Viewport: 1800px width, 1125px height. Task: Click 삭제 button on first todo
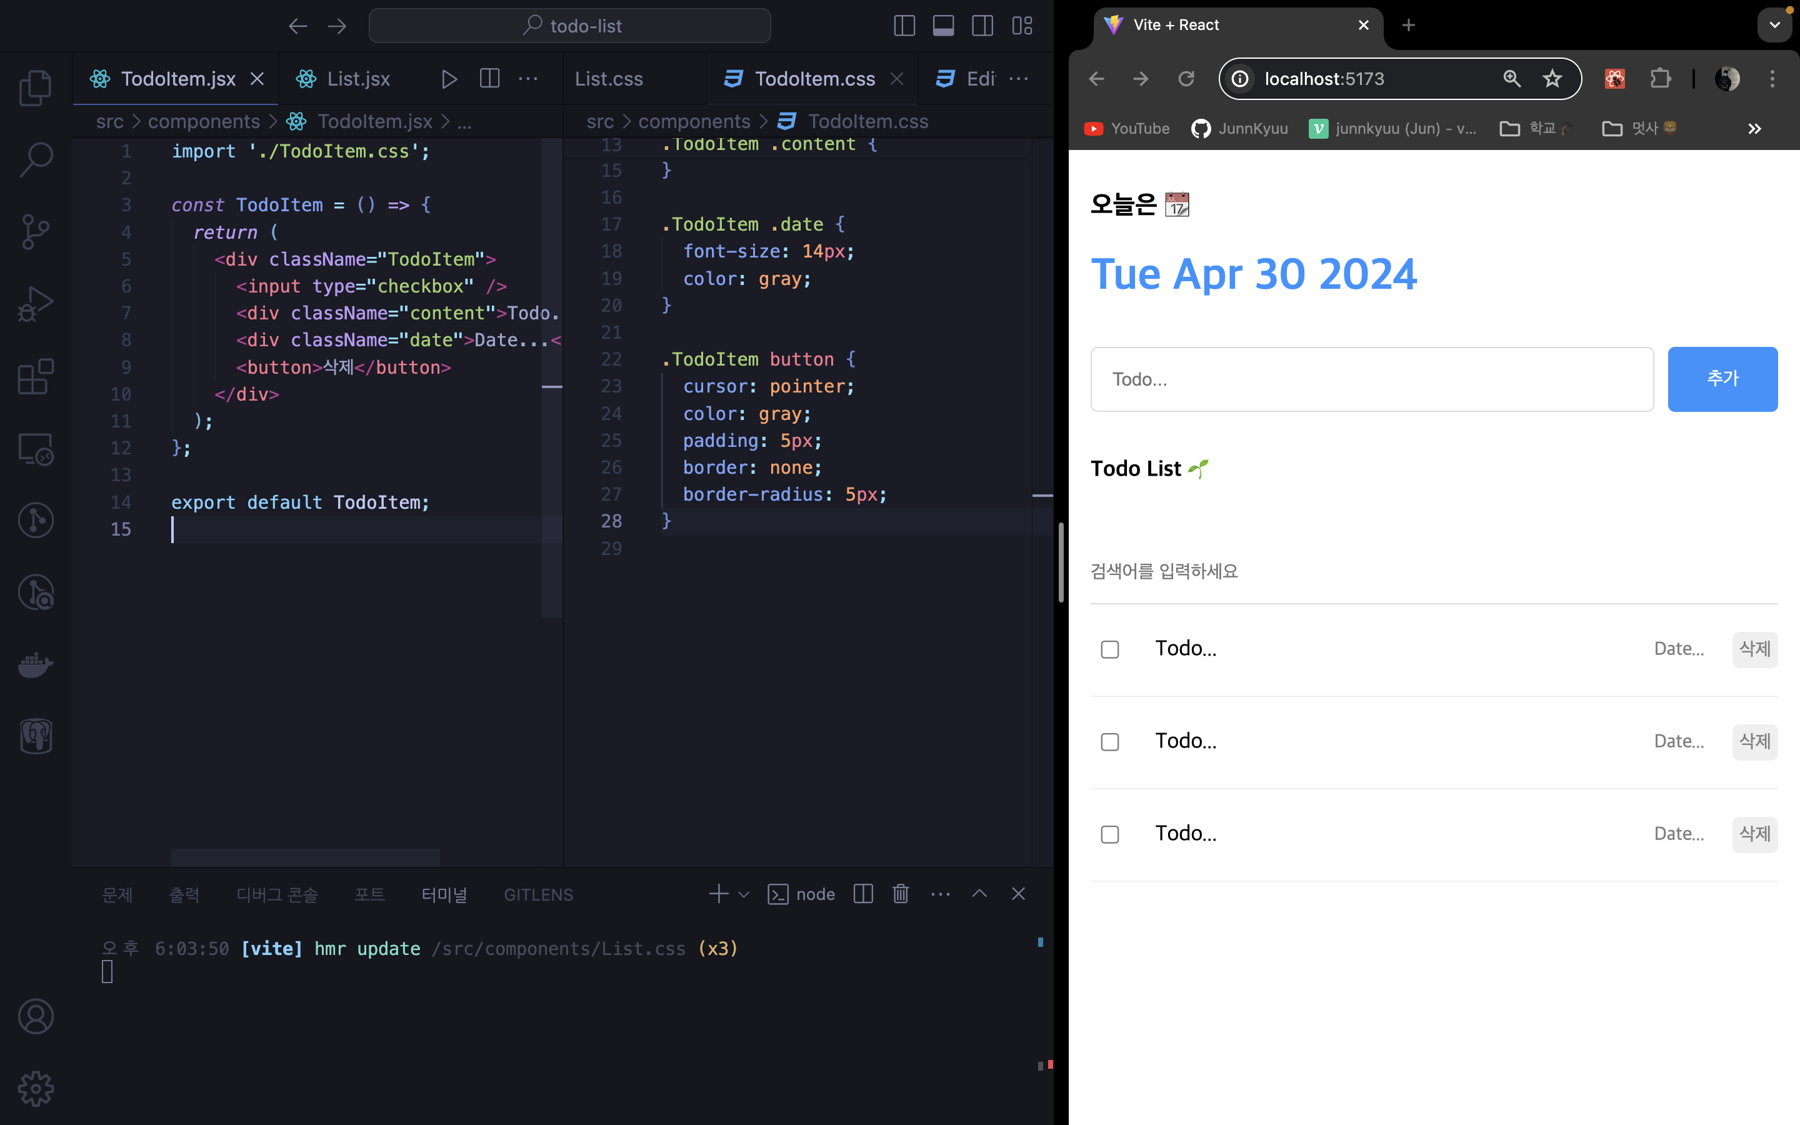(x=1754, y=649)
